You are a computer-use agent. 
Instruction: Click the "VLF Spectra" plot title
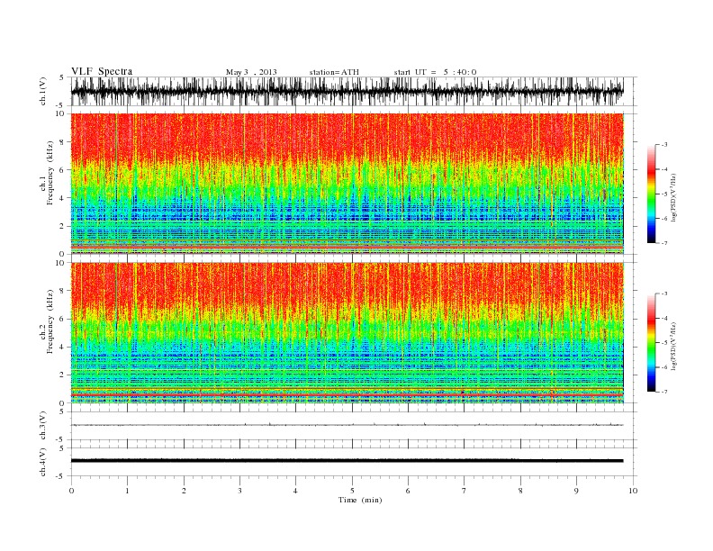point(102,71)
